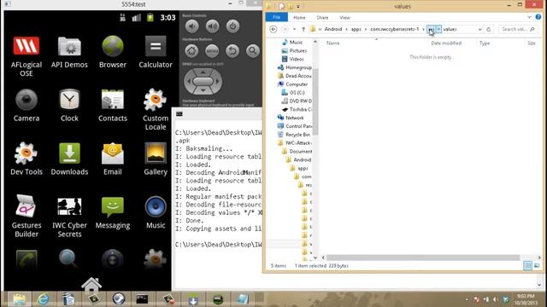The width and height of the screenshot is (547, 307).
Task: Refresh the Explorer folder view
Action: point(488,29)
